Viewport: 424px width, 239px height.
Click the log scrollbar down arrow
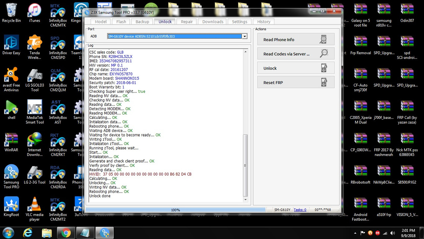click(245, 199)
